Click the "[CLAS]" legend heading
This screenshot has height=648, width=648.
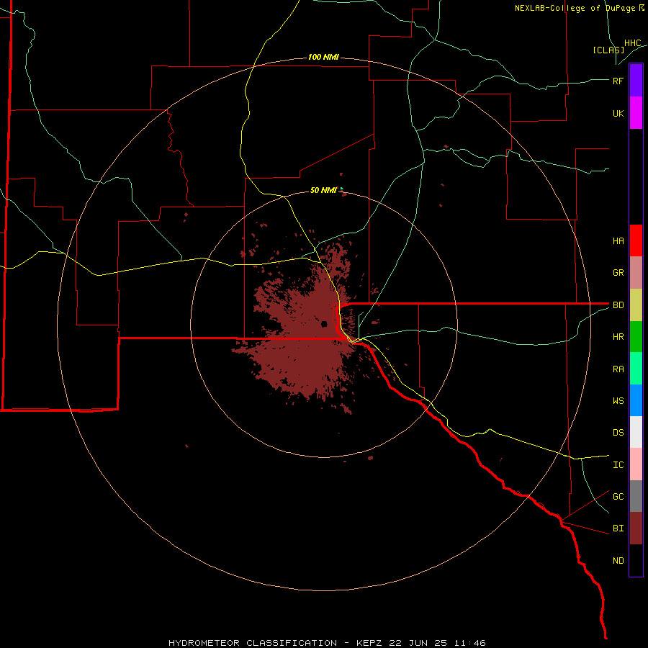point(608,50)
